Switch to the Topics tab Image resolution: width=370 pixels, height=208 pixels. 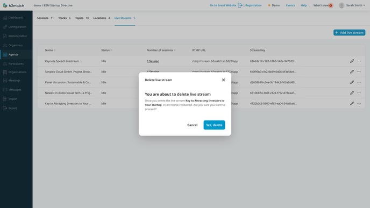[82, 18]
